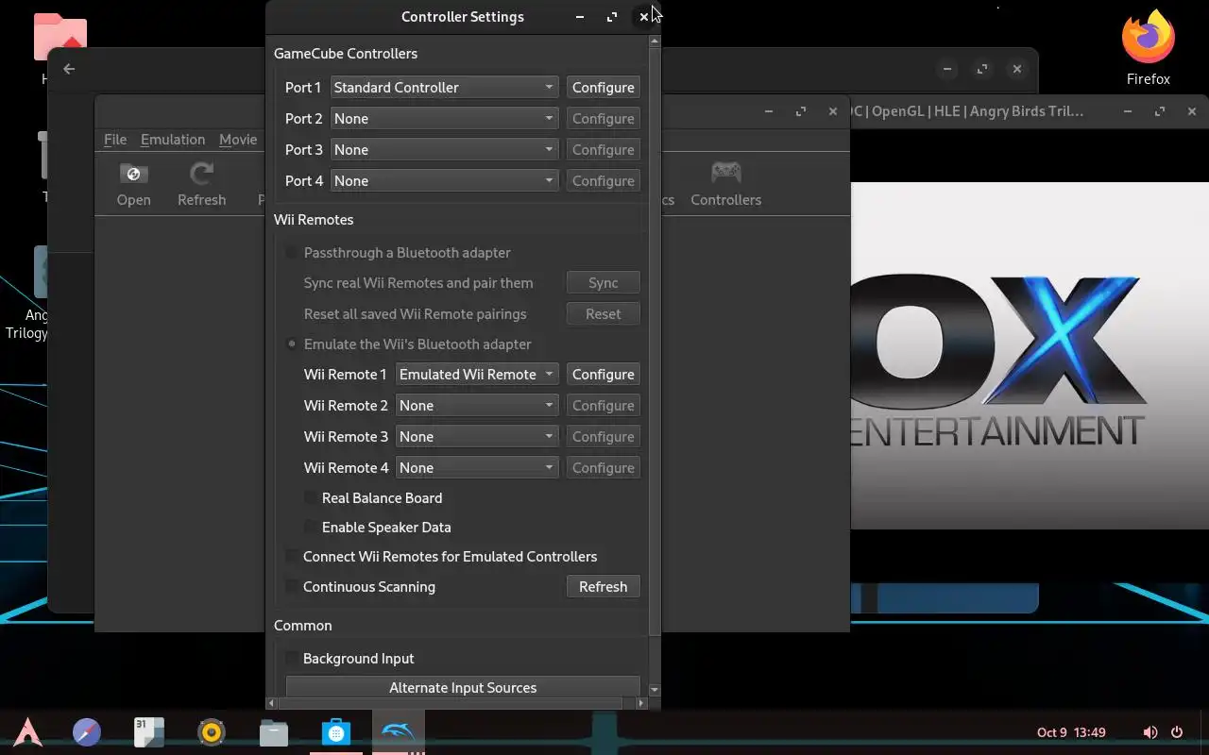Open the Dolphin toolbar Open icon
This screenshot has height=755, width=1209.
(133, 183)
